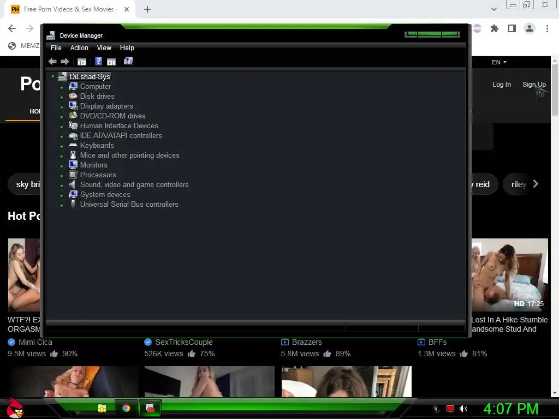559x419 pixels.
Task: Open Chrome profile avatar icon
Action: 530,28
